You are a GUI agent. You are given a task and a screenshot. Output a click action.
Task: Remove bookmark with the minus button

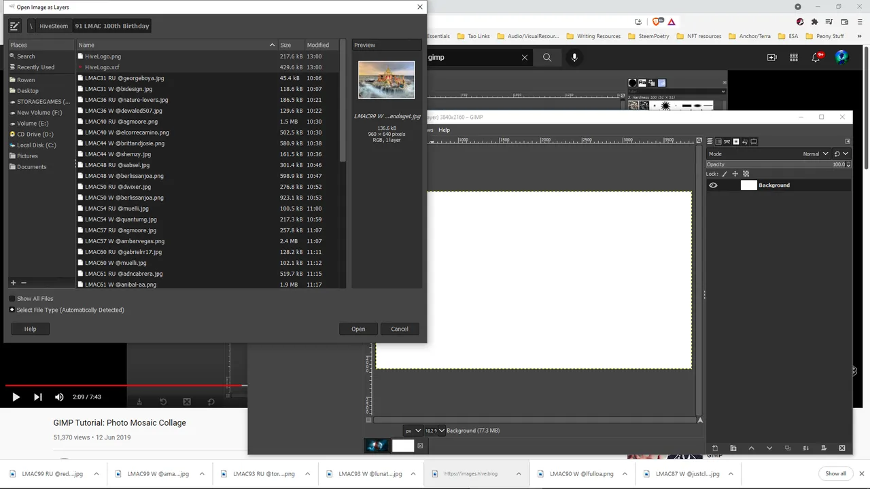point(23,283)
